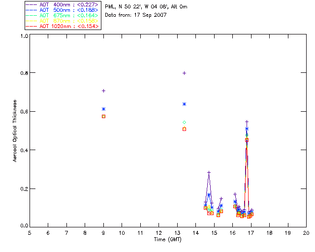Click the AOT 675nm legend entry
The width and height of the screenshot is (315, 252).
point(63,15)
